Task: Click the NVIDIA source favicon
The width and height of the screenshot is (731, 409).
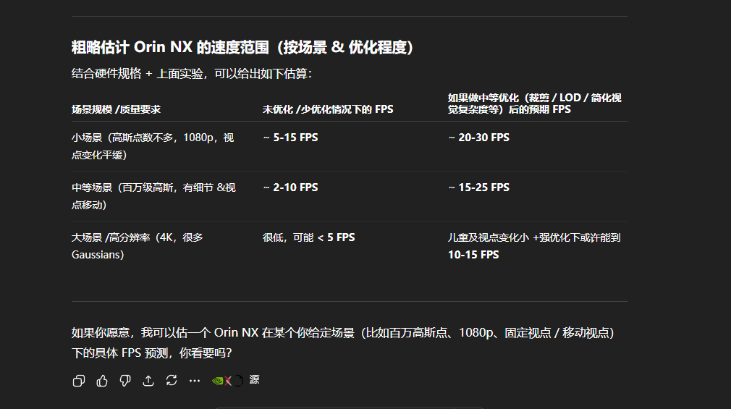Action: click(217, 381)
